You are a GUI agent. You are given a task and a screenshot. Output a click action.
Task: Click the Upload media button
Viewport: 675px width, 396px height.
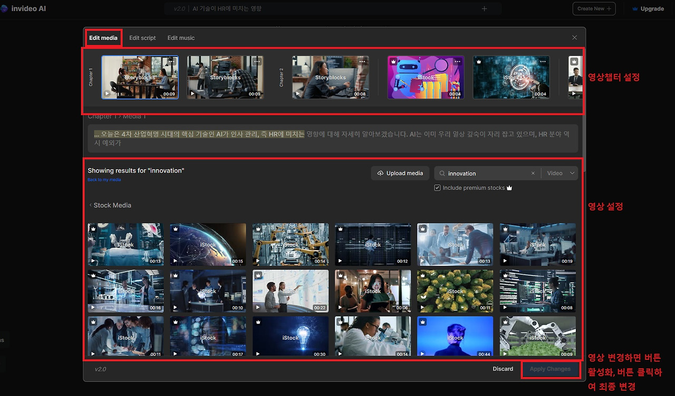coord(401,173)
